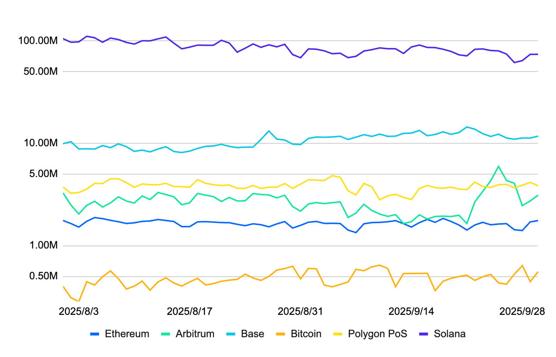Click the 2025/9/14 x-axis date label
The image size is (556, 357).
coord(411,311)
